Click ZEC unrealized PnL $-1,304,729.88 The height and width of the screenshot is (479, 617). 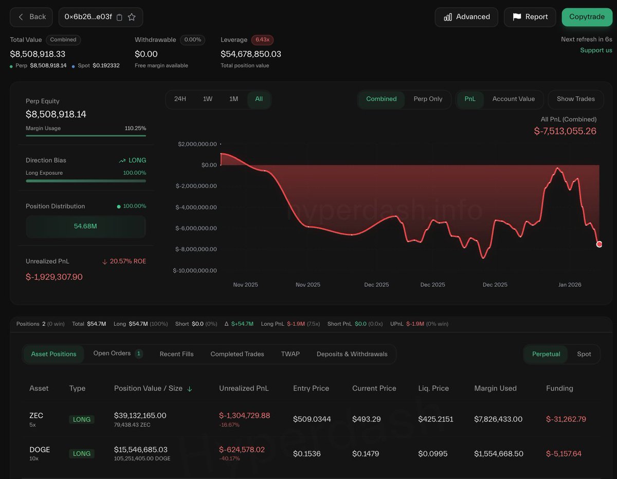pyautogui.click(x=245, y=415)
